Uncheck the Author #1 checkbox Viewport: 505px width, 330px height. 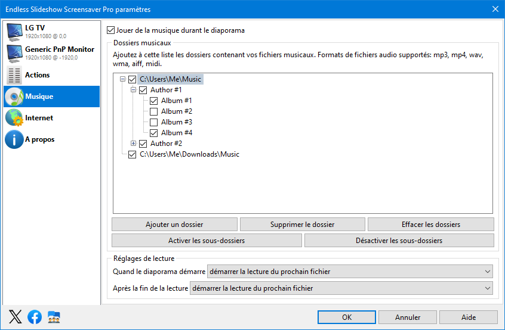click(x=143, y=90)
